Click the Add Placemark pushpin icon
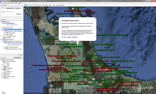 click(x=30, y=5)
